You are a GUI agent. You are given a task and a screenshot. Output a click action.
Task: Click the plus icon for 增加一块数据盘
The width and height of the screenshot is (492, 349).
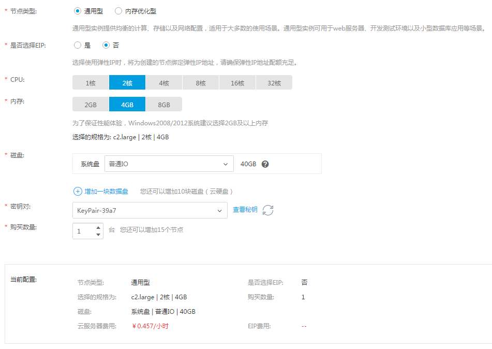[78, 191]
